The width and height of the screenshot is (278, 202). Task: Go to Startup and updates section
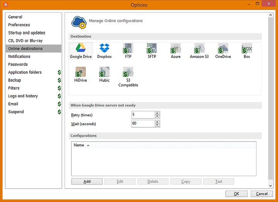(34, 33)
